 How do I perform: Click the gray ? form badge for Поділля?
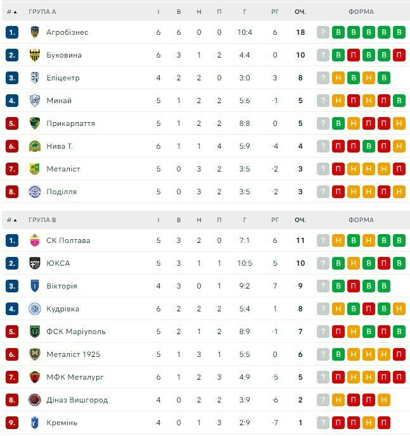(323, 192)
